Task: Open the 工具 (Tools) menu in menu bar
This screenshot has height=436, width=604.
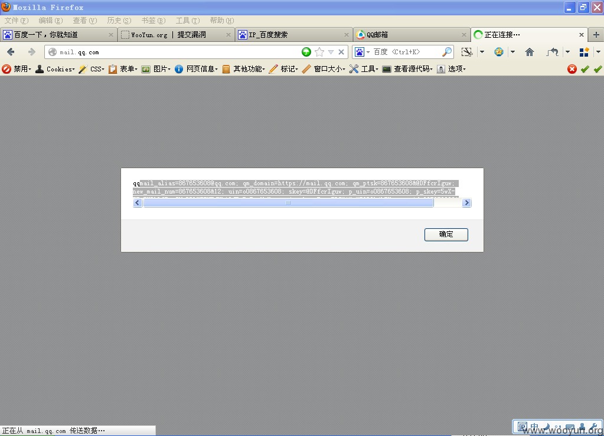Action: (x=188, y=21)
